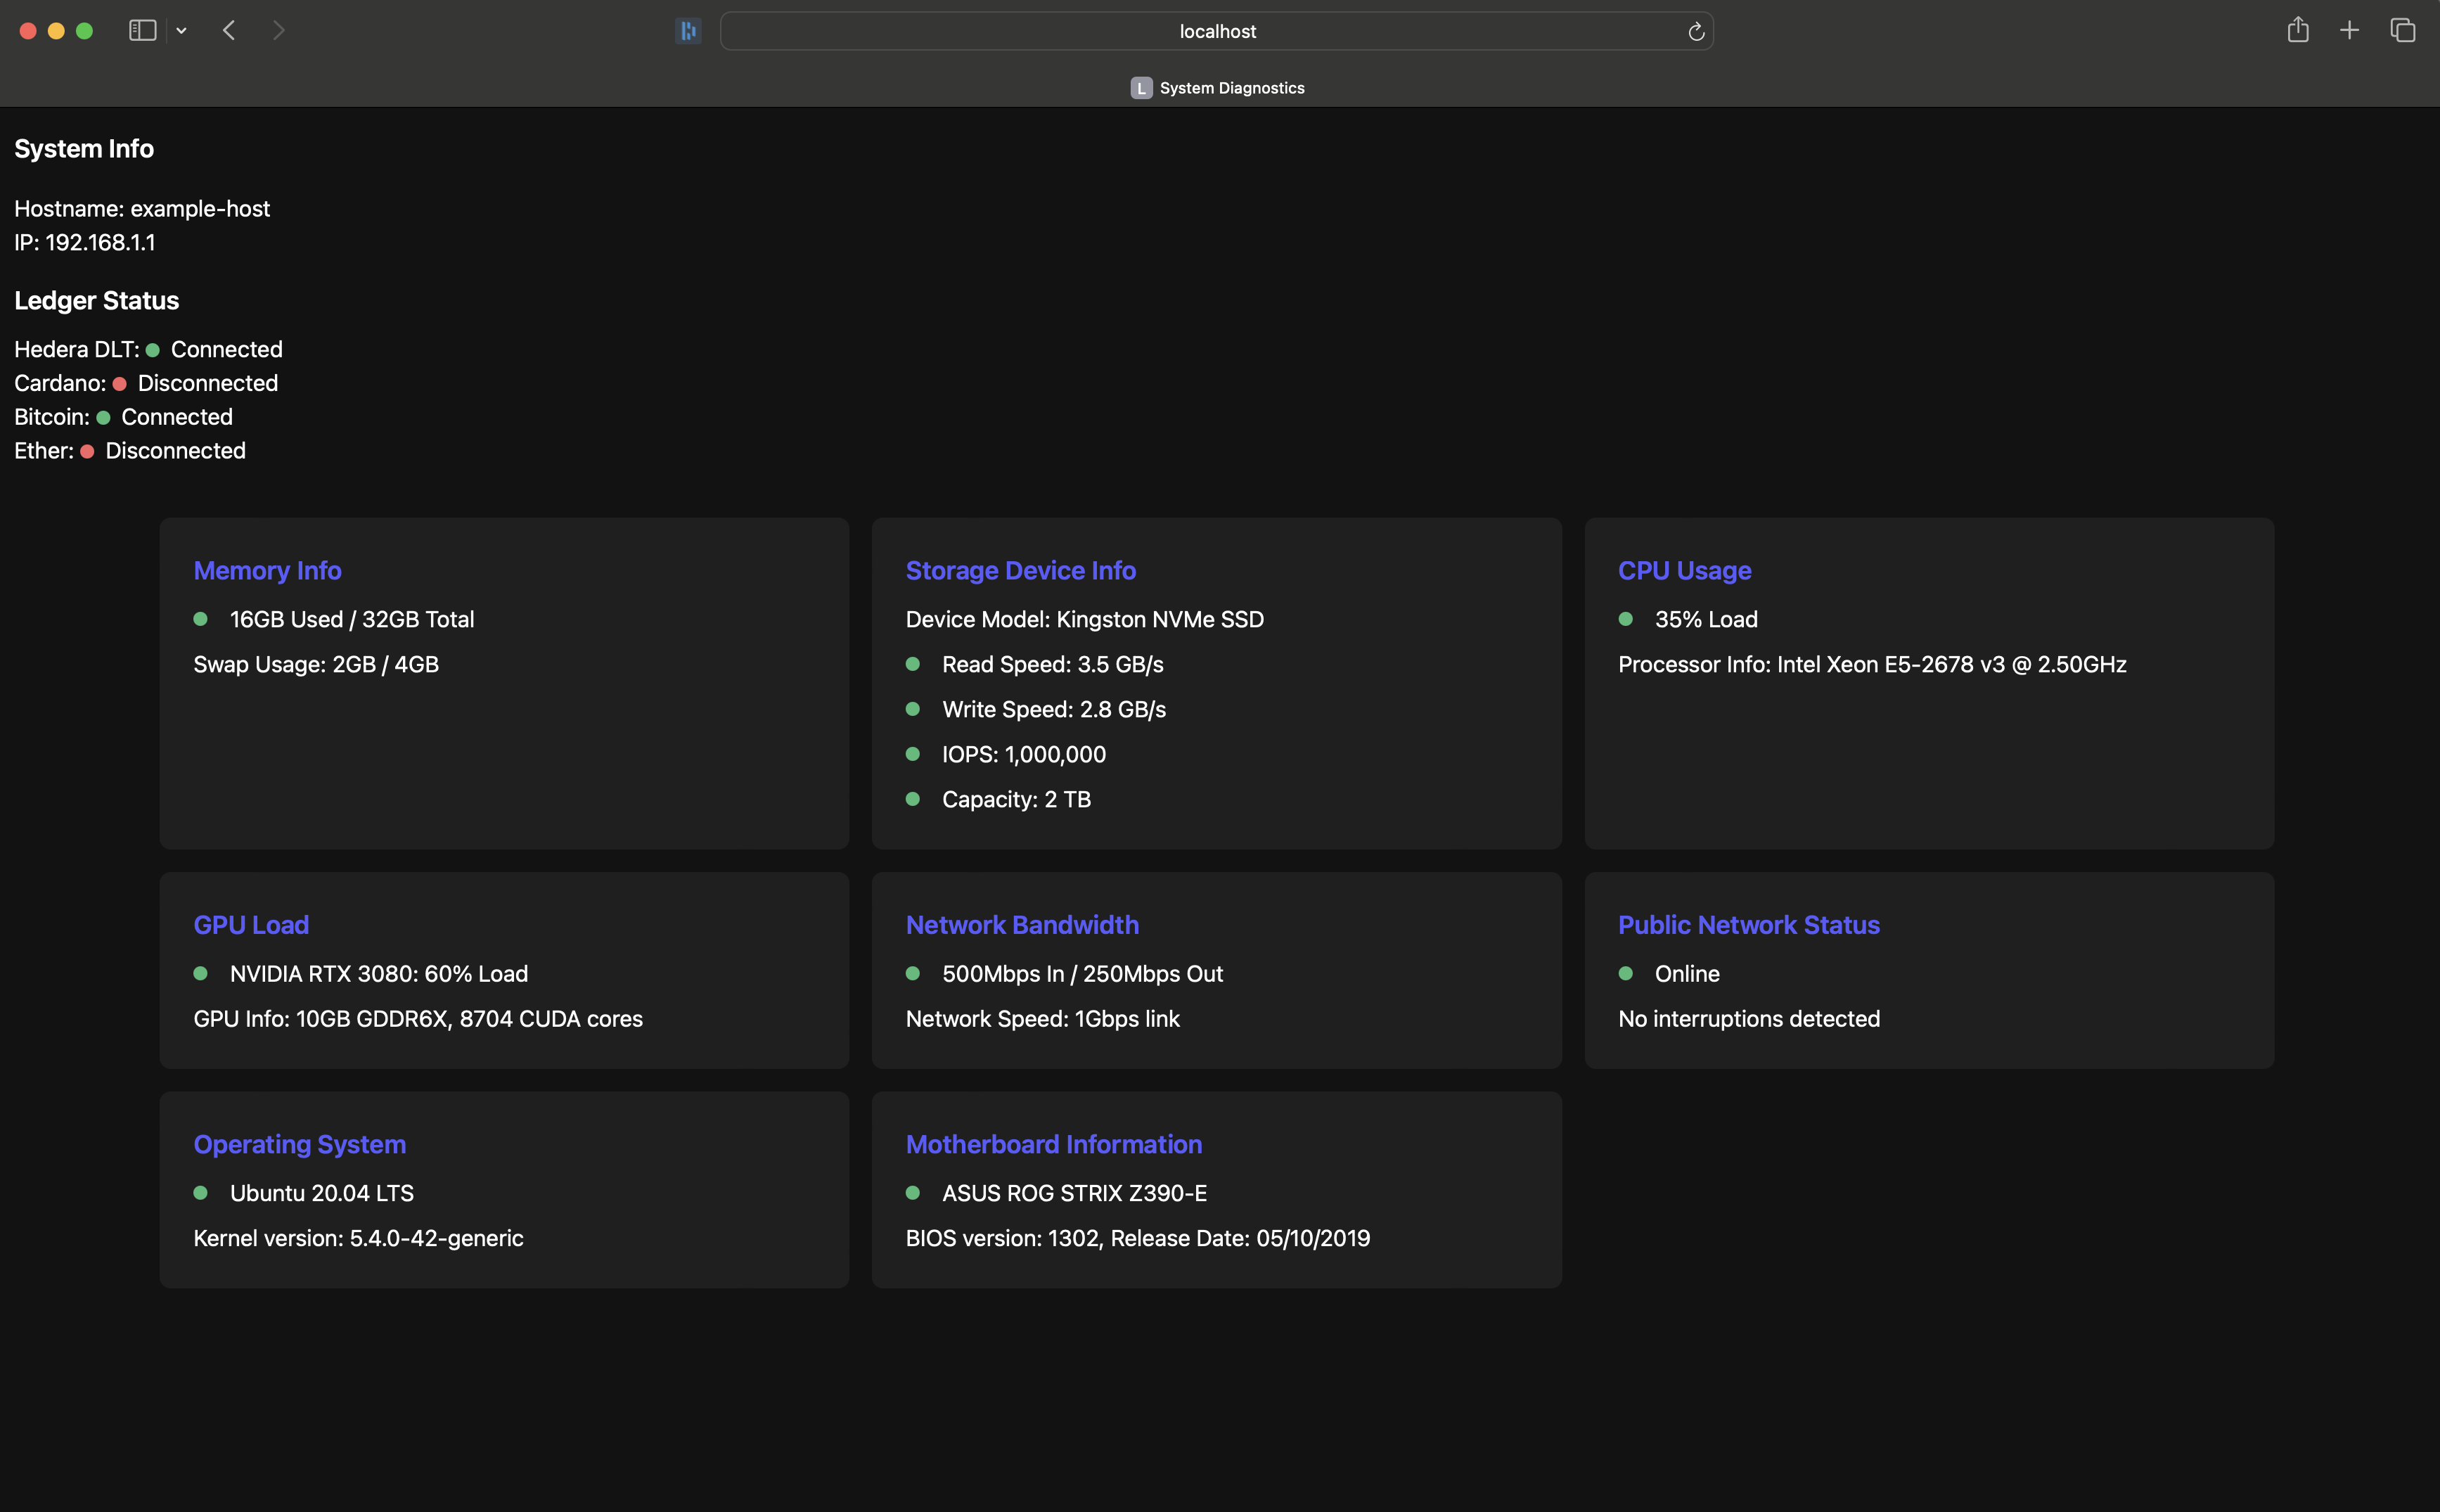This screenshot has width=2440, height=1512.
Task: Click the green indicator by 35% Load
Action: pos(1625,619)
